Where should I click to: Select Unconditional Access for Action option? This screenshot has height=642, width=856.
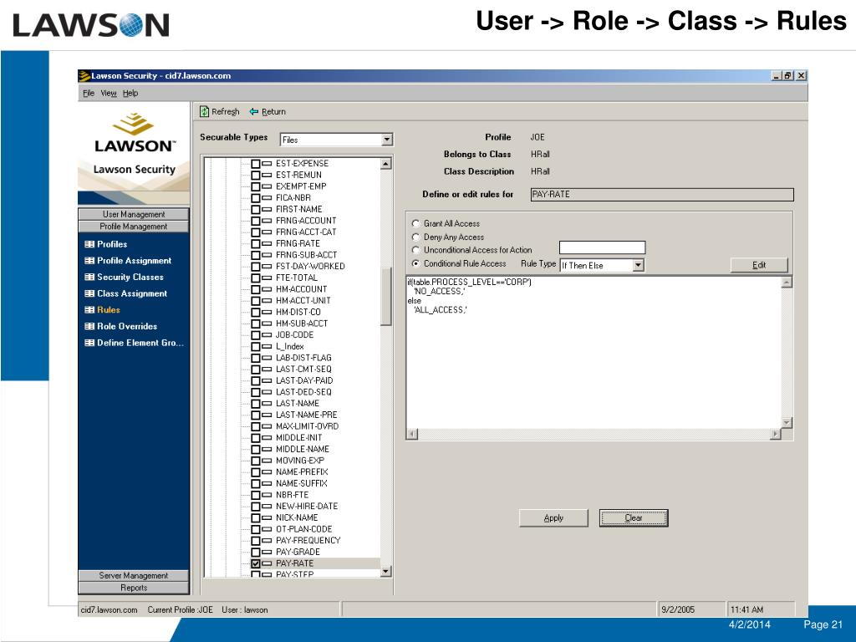(416, 250)
